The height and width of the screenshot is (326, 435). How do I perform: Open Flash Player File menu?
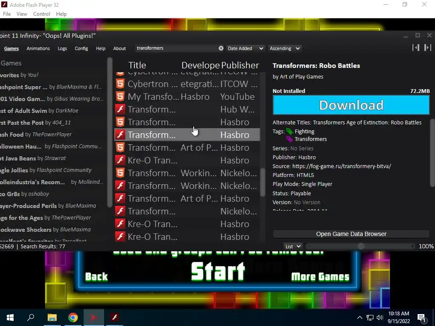7,14
